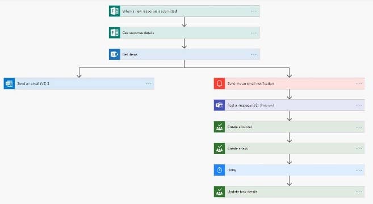
Task: Select the Create a task step title
Action: tap(237, 148)
